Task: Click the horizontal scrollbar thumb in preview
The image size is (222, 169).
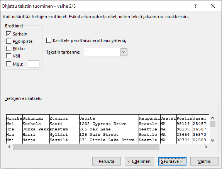Action: point(86,147)
